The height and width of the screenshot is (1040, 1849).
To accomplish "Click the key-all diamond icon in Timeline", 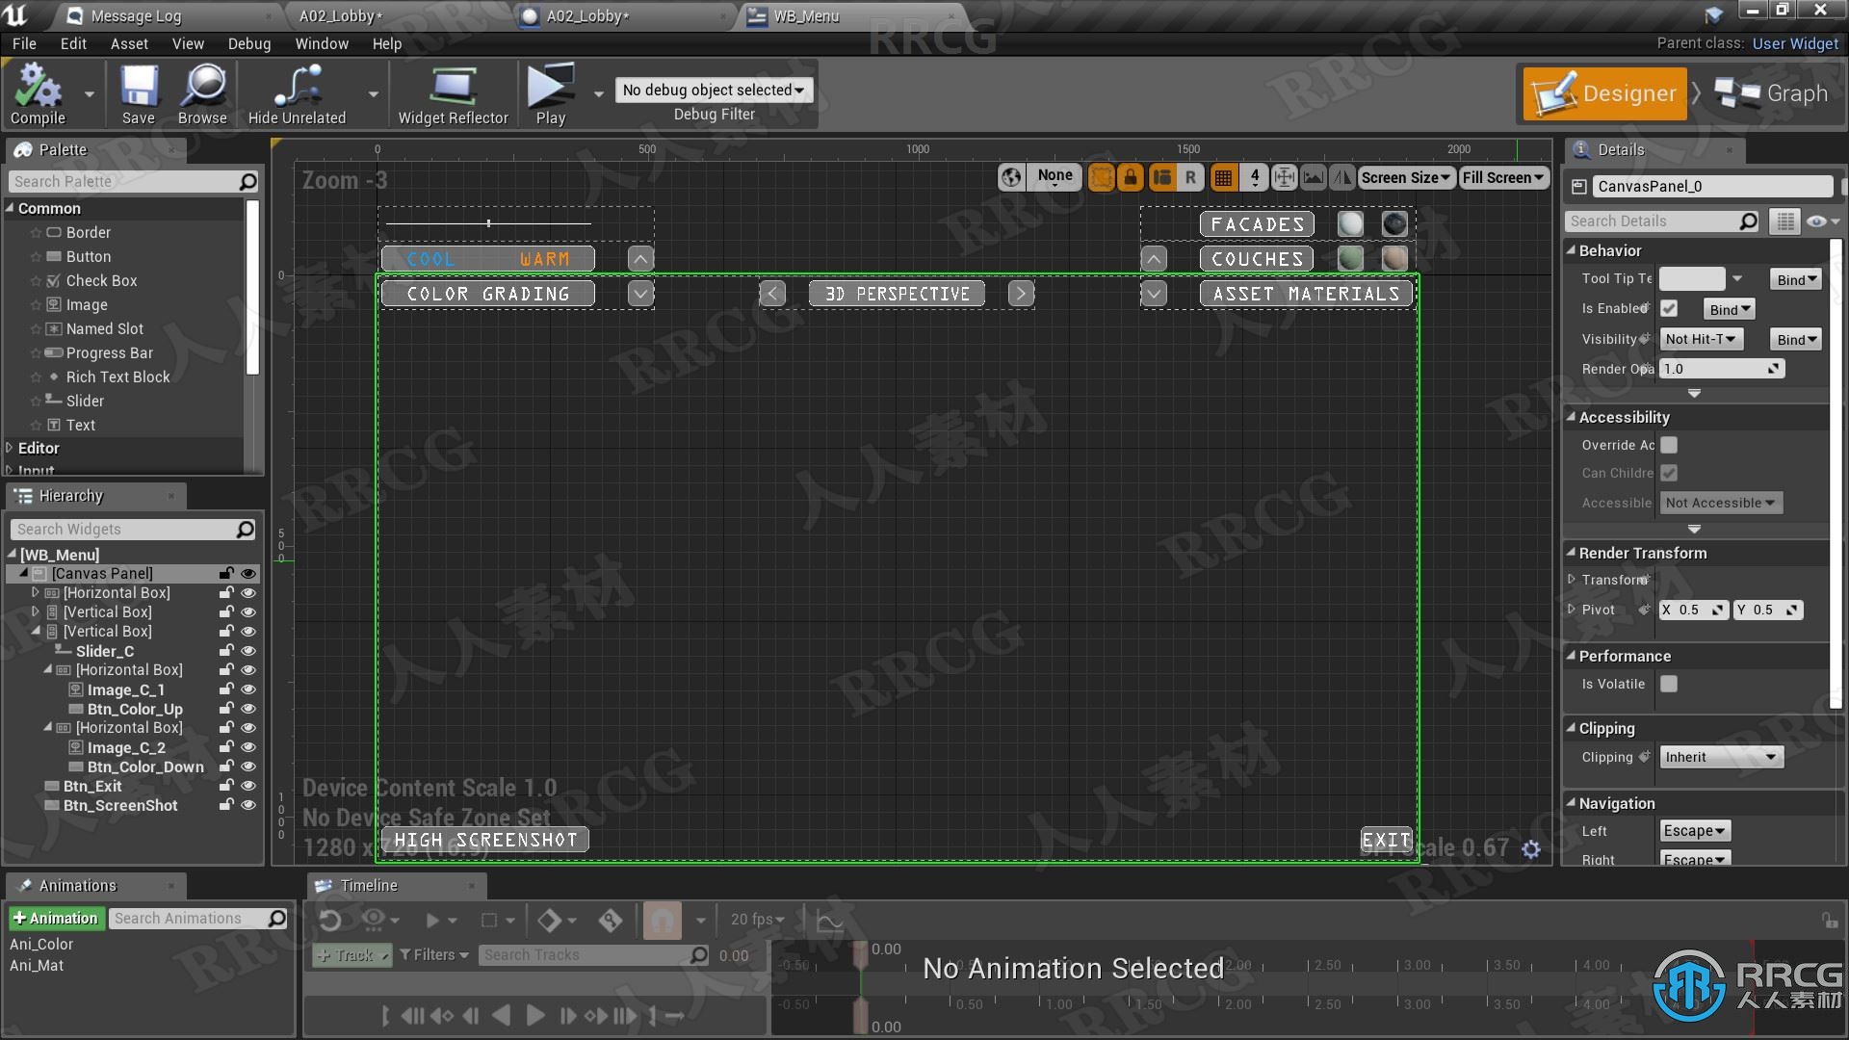I will [x=549, y=921].
